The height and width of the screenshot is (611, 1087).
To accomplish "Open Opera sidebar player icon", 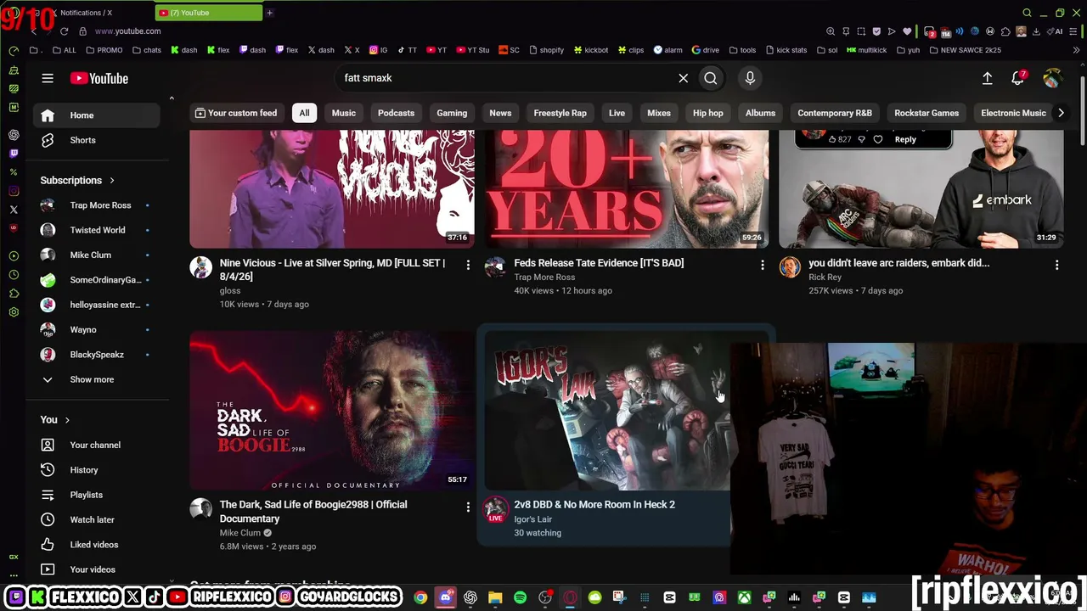I will (14, 256).
